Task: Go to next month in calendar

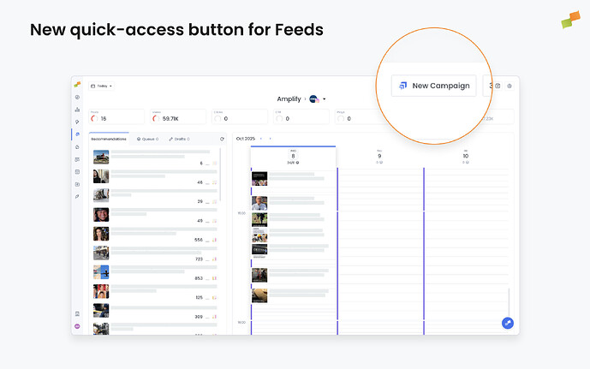Action: 271,139
